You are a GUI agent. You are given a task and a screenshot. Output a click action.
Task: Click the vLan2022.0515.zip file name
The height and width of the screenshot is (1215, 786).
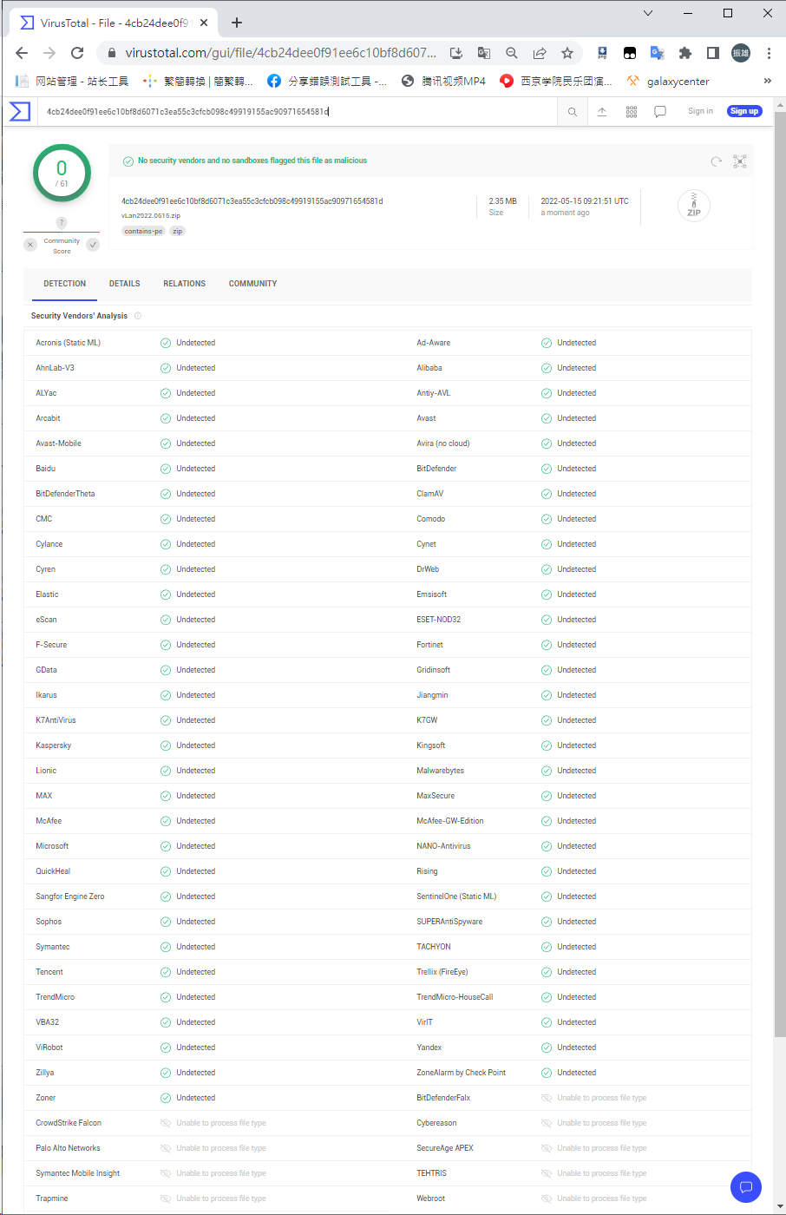coord(151,215)
